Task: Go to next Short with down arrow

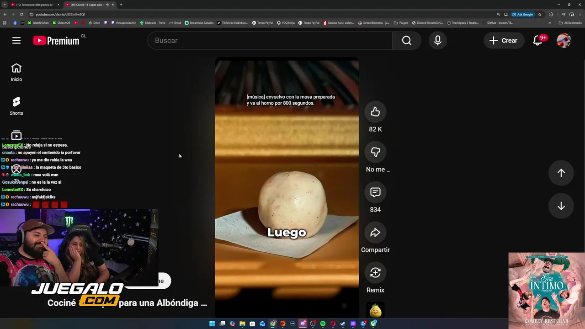Action: coord(561,207)
